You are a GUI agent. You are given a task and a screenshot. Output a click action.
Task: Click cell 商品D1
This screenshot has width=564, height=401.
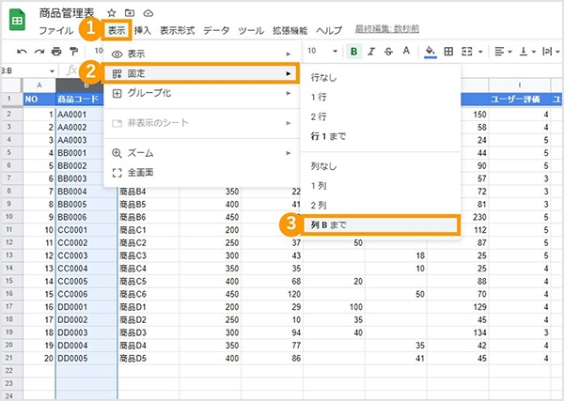coord(149,307)
